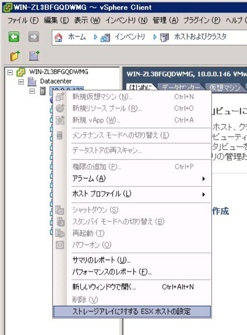Click the Inventory icon in the breadcrumb
Viewport: 247px width, 335px height.
tap(106, 38)
